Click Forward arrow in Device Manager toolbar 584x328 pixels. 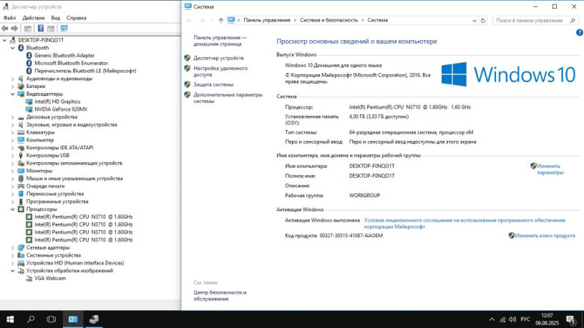coord(14,29)
